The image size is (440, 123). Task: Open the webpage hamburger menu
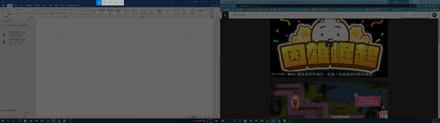point(225,15)
